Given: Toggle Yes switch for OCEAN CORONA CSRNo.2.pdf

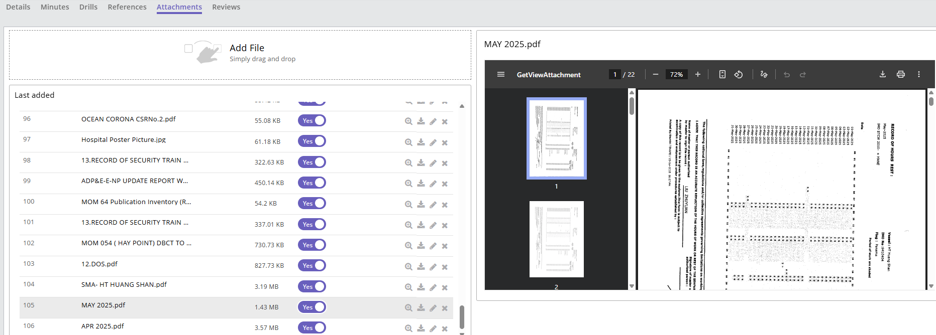Looking at the screenshot, I should coord(312,120).
